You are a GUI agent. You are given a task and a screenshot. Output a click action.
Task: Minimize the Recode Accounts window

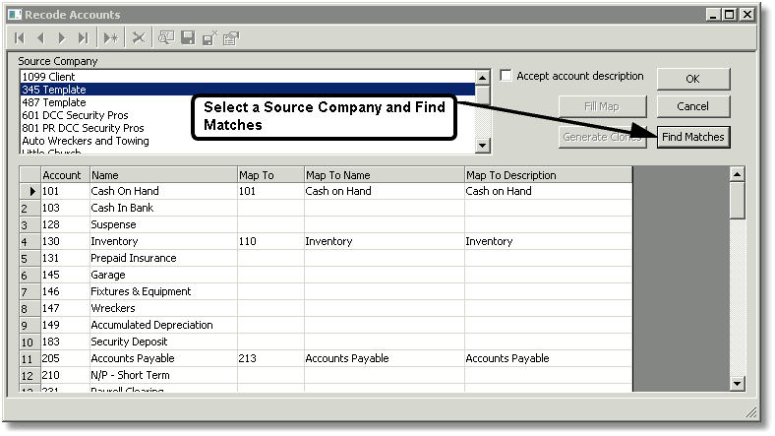(712, 15)
